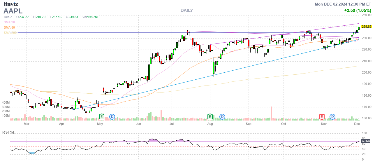Screen dimensions: 375x164
Task: Click the RSI 14 indicator label
Action: 8,132
